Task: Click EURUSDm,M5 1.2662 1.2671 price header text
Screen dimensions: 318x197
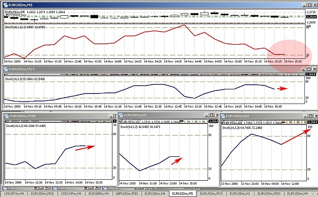Action: (x=35, y=12)
